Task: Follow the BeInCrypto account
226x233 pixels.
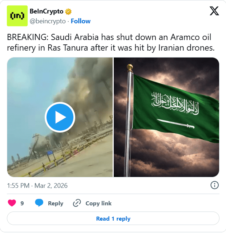Action: pos(81,21)
